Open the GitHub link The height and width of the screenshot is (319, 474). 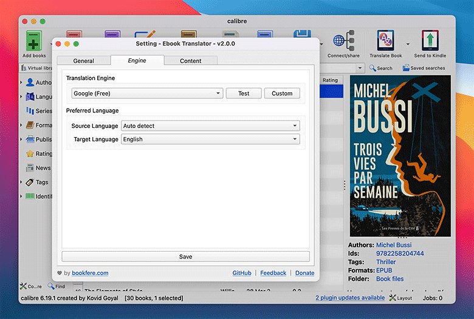point(241,273)
